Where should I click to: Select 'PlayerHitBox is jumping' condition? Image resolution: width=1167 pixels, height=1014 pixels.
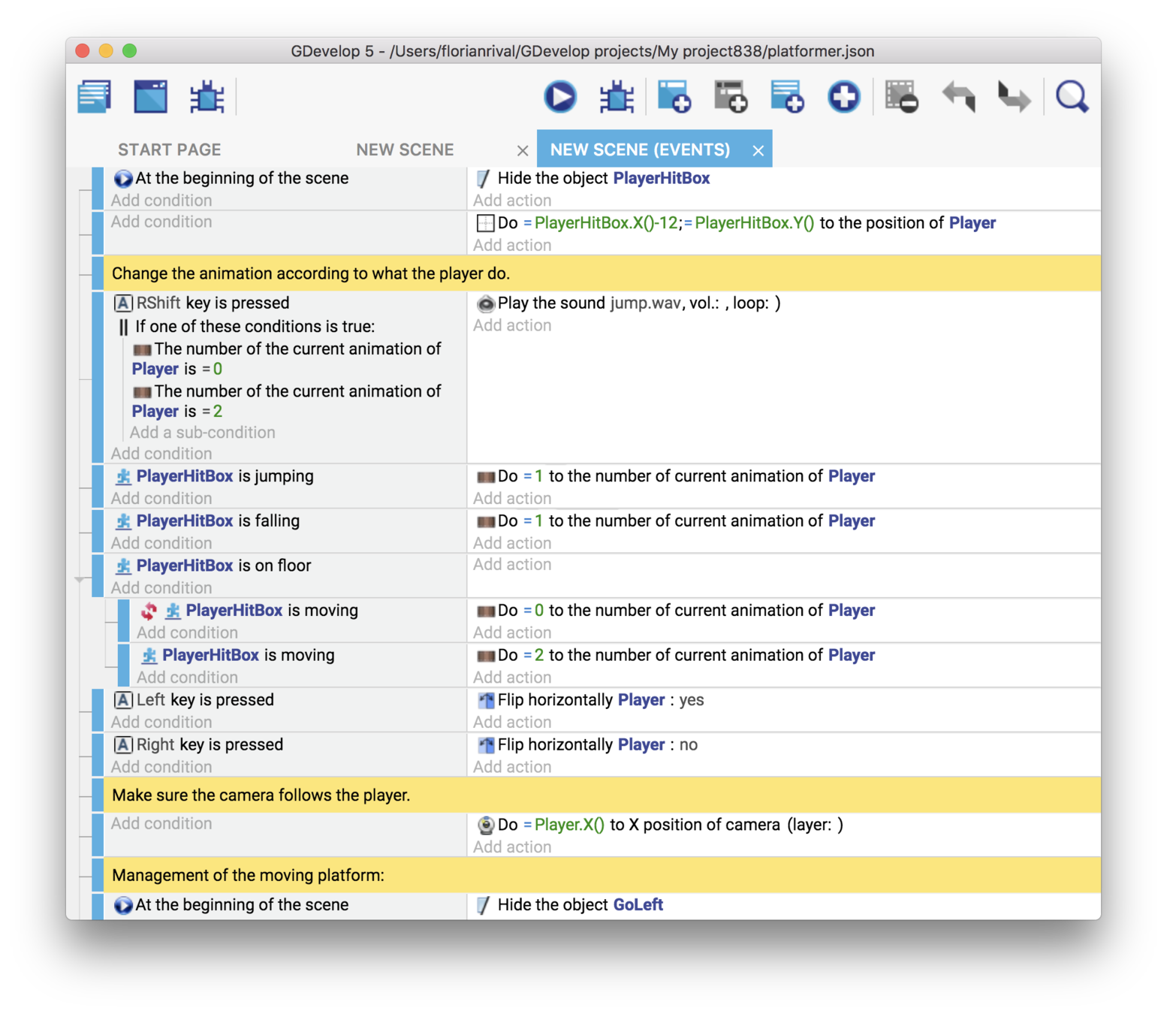pos(214,476)
